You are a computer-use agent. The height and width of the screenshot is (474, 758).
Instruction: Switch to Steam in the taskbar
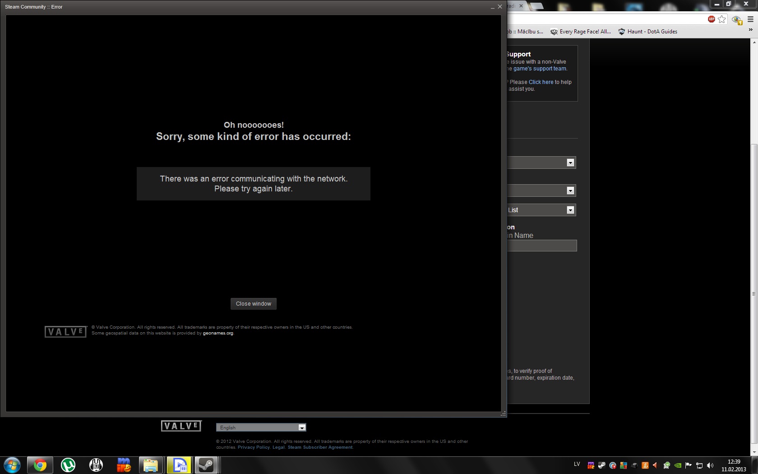tap(206, 465)
